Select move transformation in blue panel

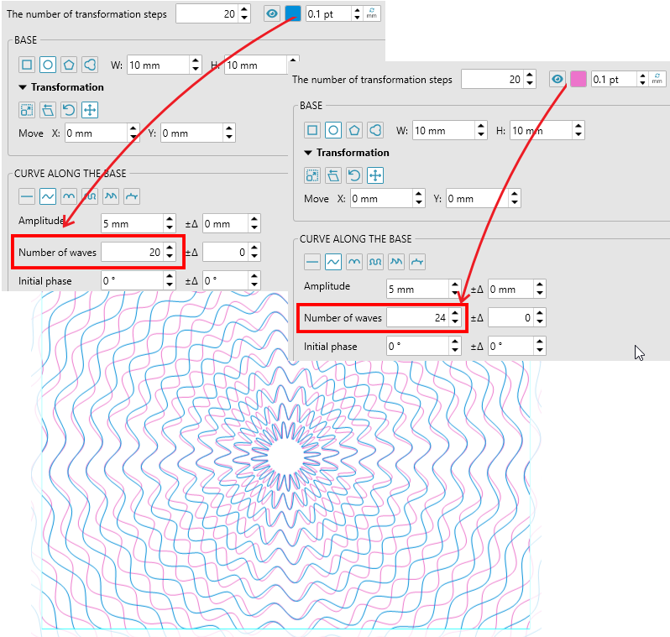90,109
